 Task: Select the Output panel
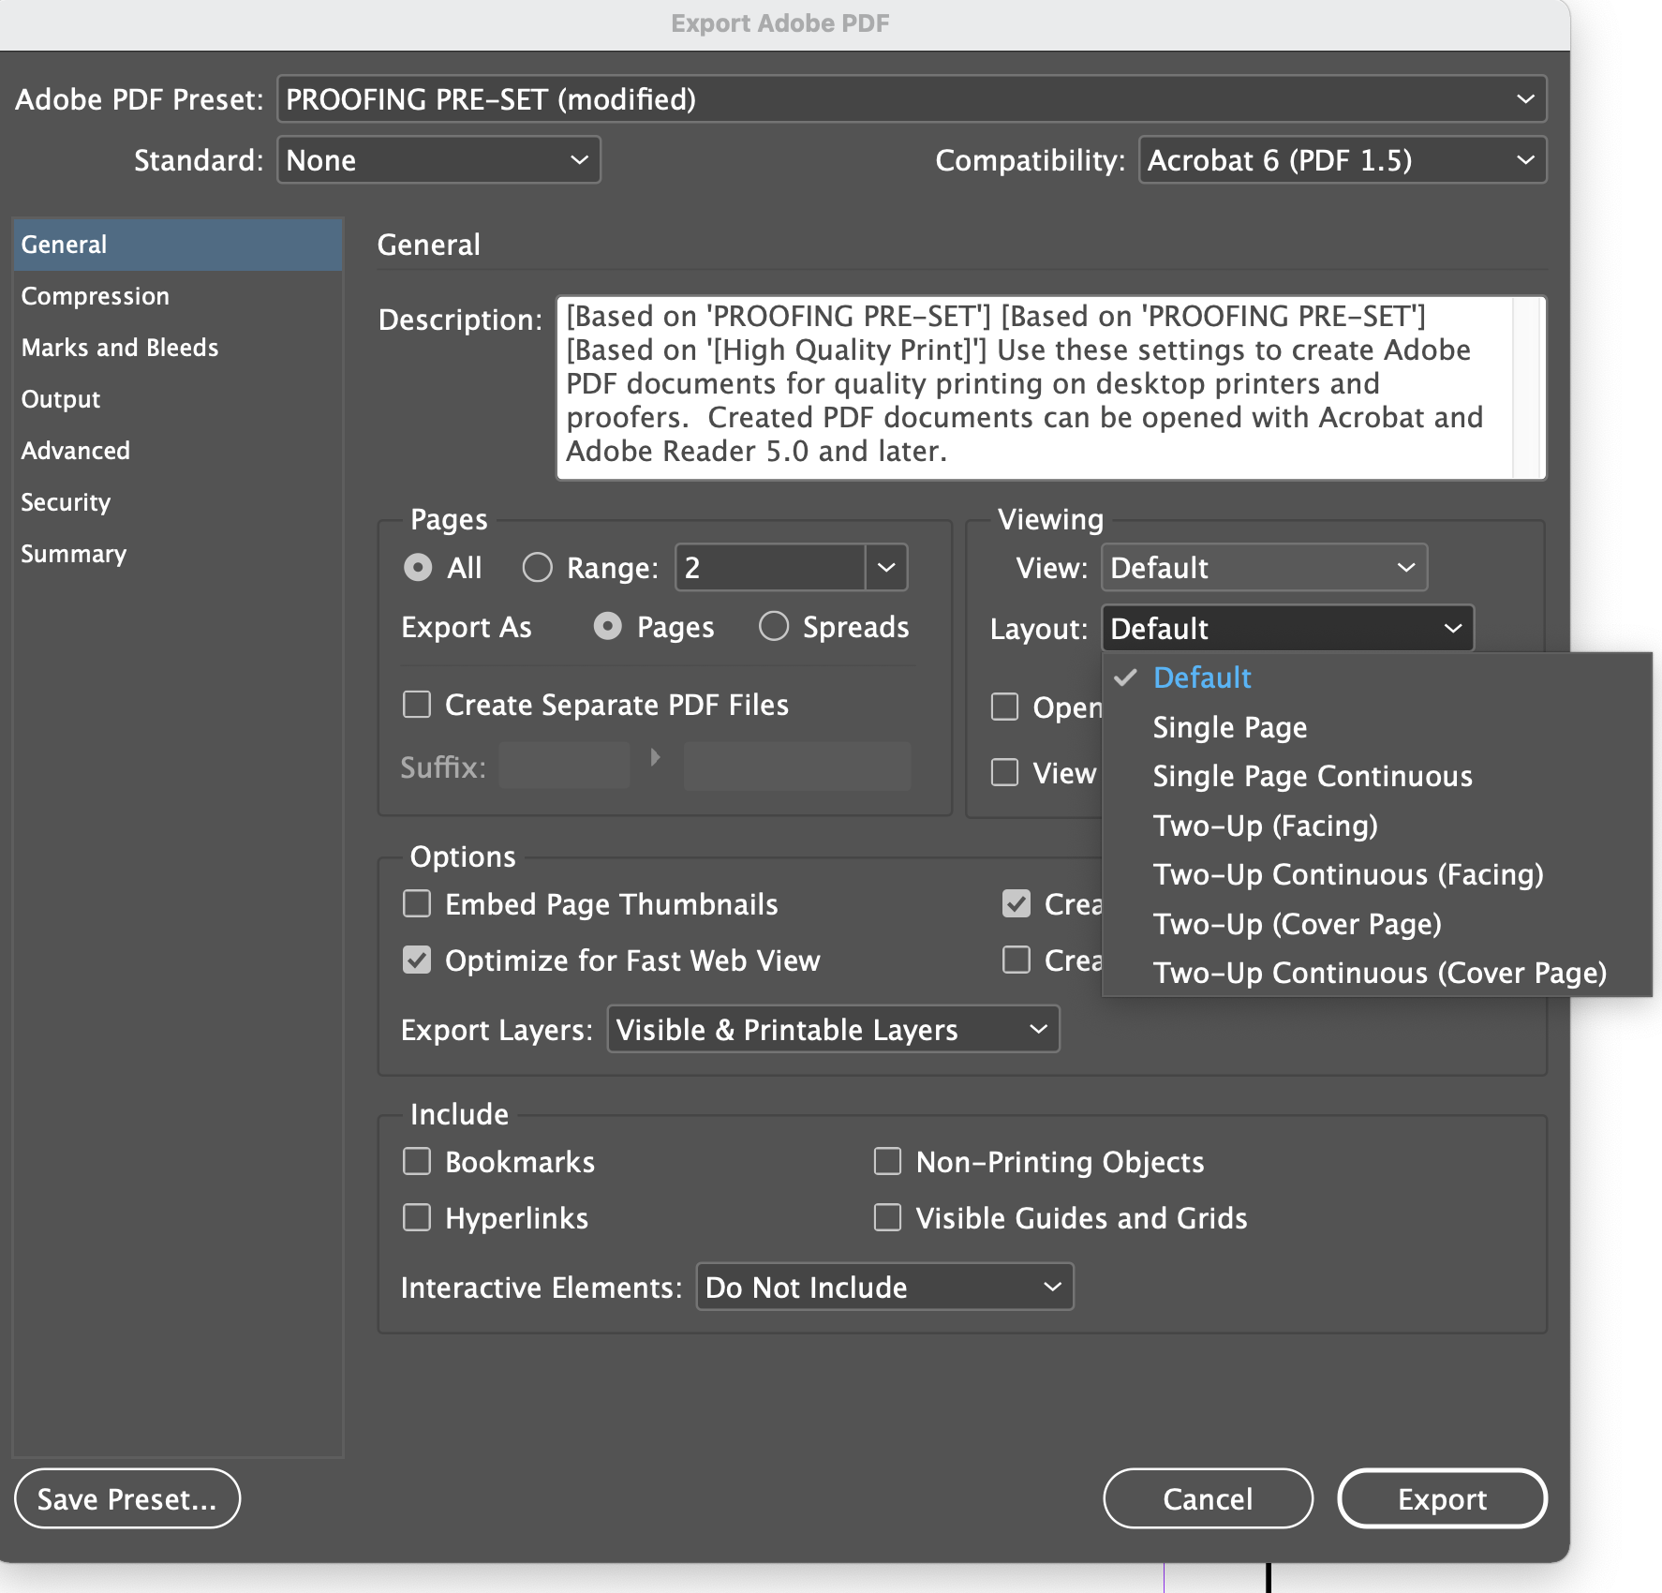point(59,398)
